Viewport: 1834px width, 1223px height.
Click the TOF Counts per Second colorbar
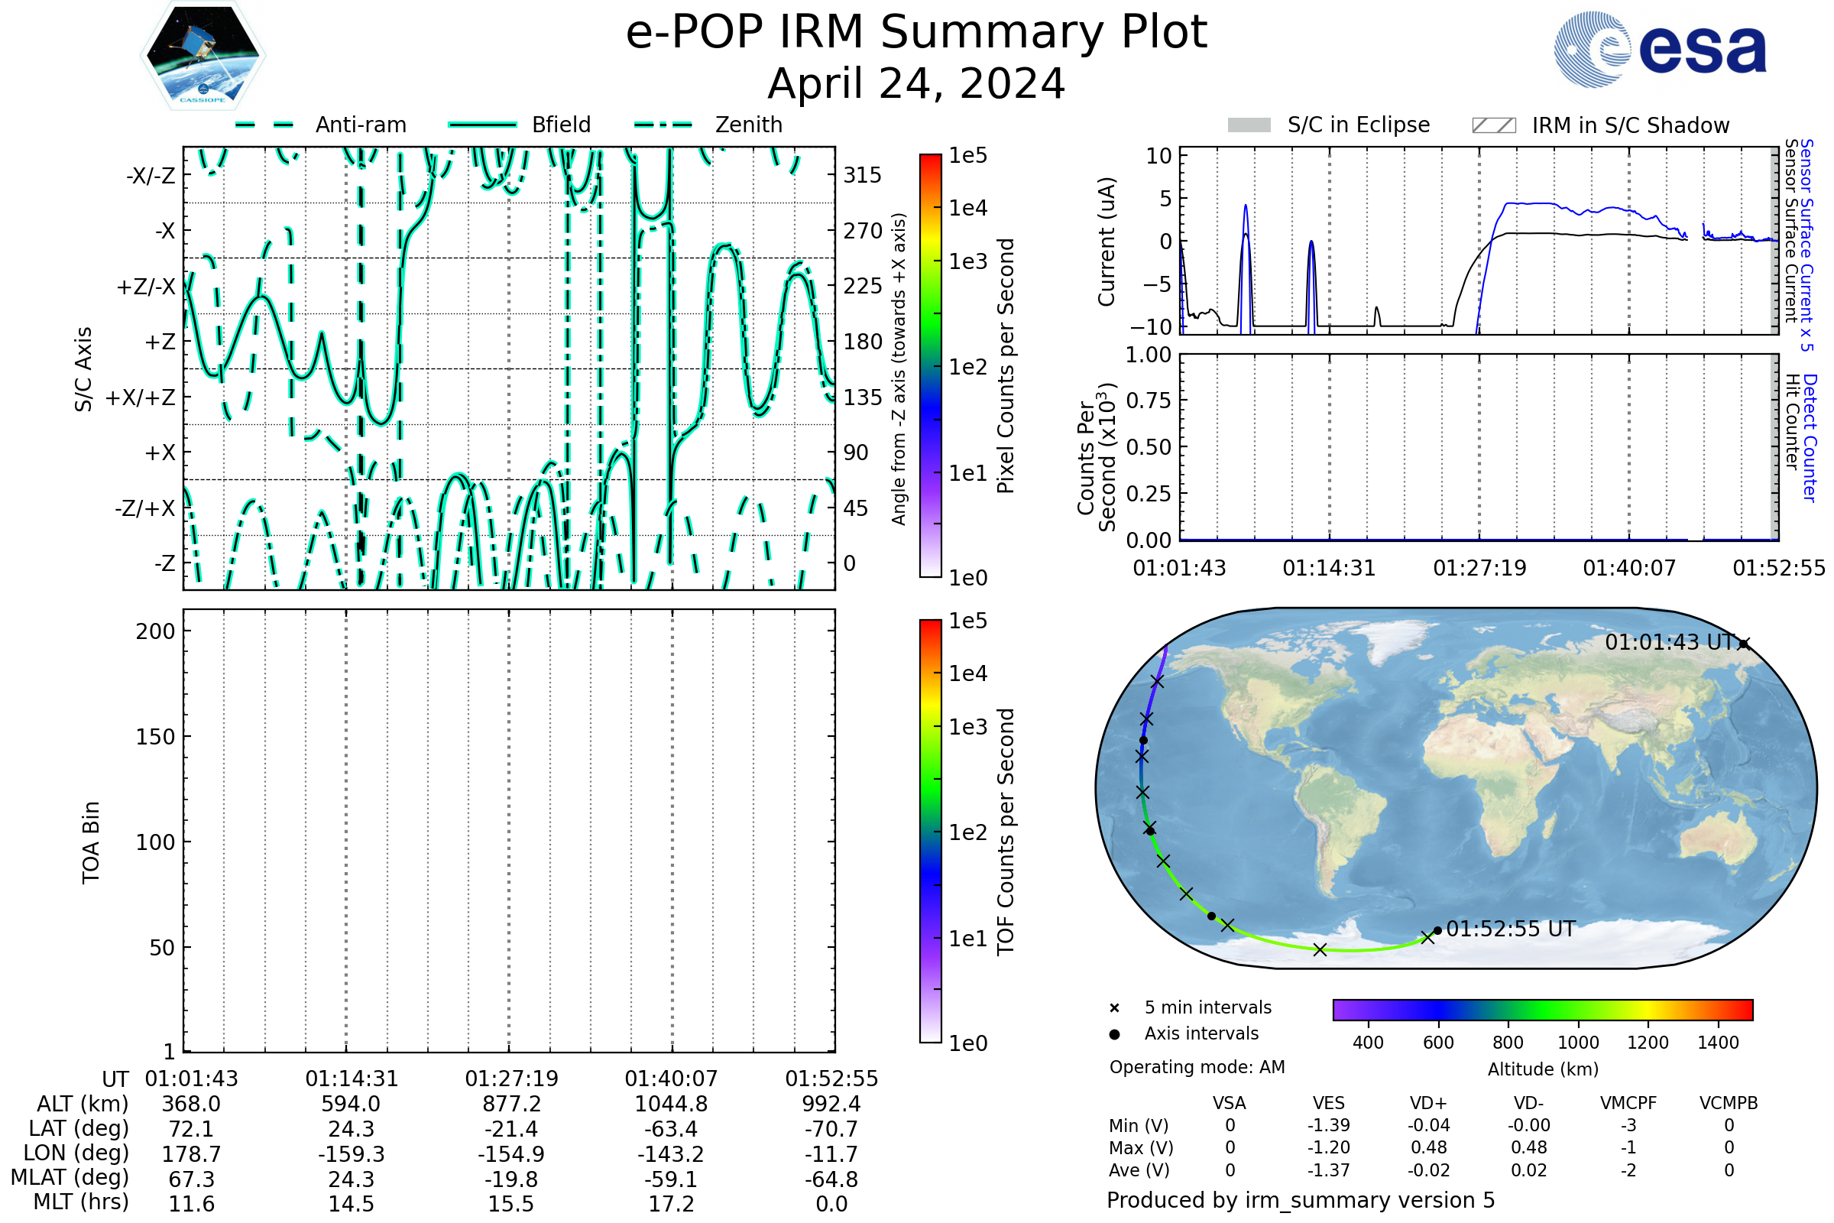tap(930, 832)
